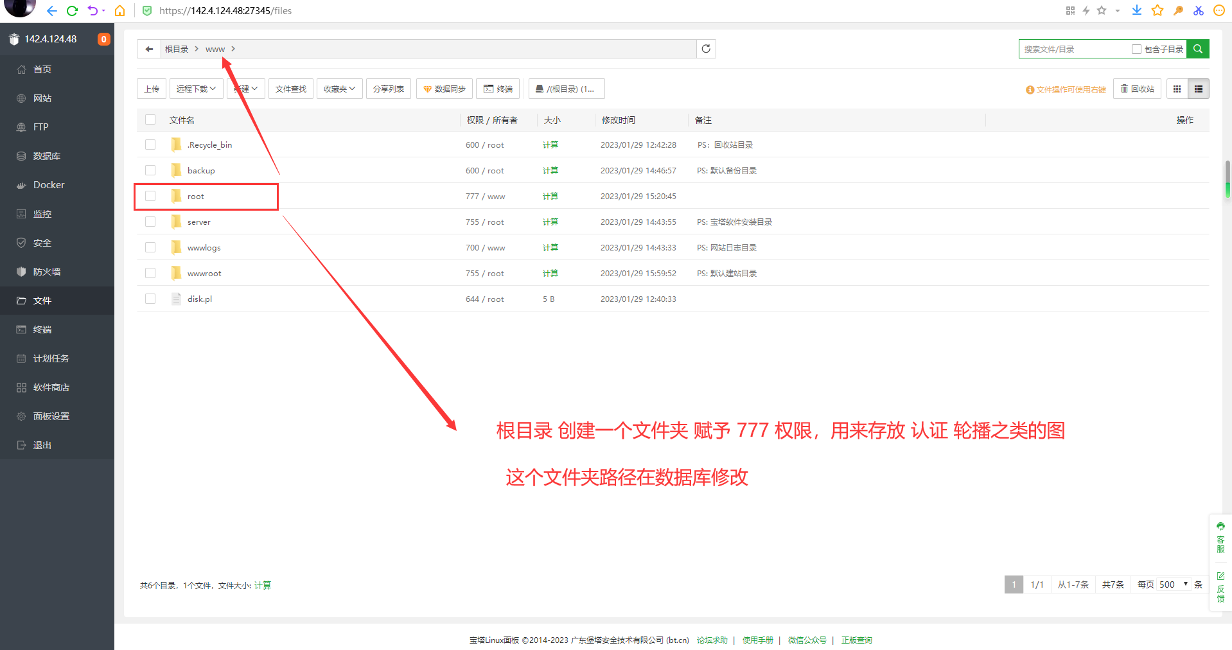Click the browser undo/restore icon

pyautogui.click(x=93, y=10)
